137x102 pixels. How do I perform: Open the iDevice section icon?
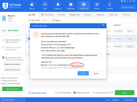pos(32,4)
